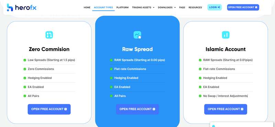The height and width of the screenshot is (127, 275).
Task: Click the Login button
Action: (x=214, y=7)
